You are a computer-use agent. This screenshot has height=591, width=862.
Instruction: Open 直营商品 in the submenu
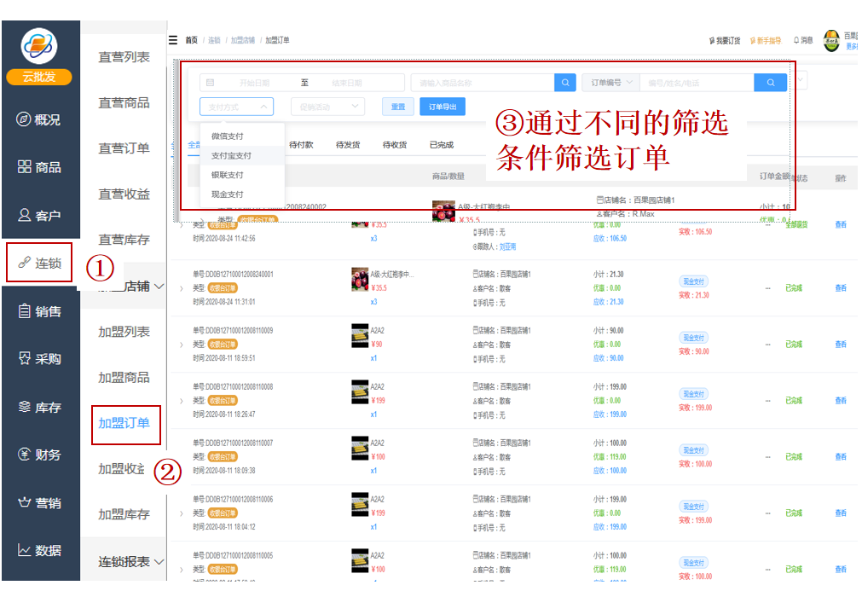coord(124,103)
